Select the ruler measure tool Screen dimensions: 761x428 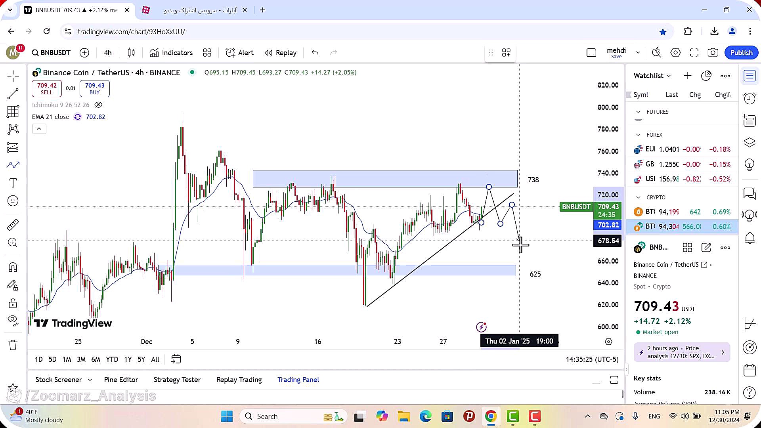(x=13, y=225)
